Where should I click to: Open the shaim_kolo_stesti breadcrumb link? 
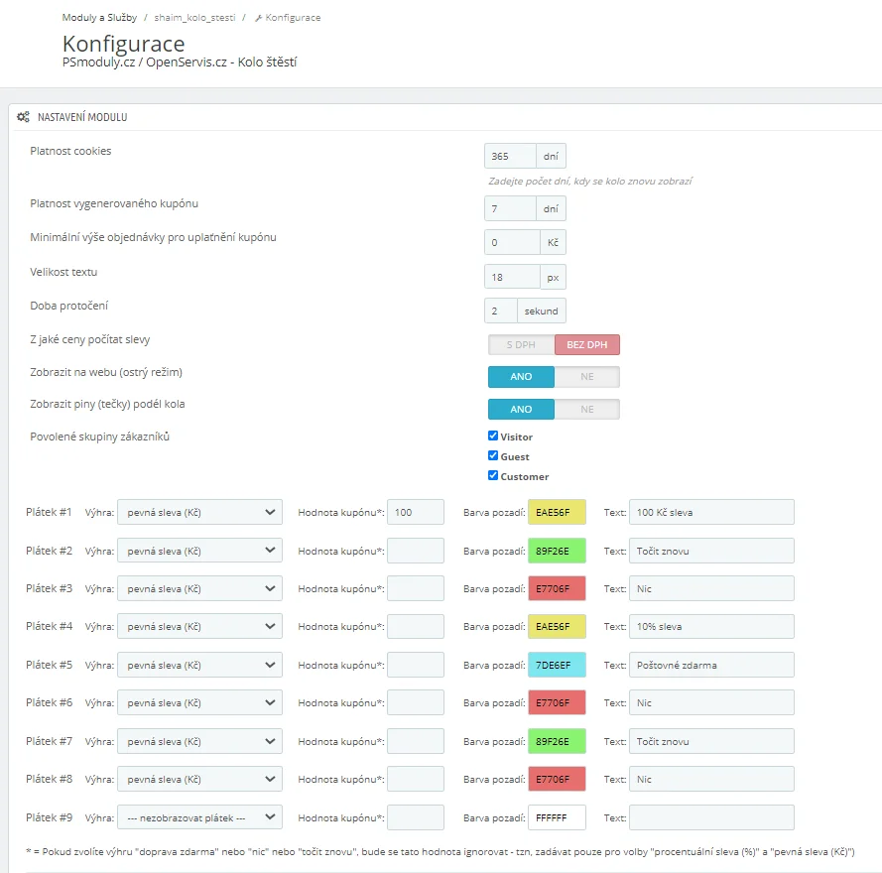[x=194, y=18]
